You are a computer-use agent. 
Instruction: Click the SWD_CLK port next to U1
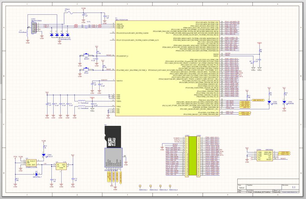pyautogui.click(x=245, y=113)
